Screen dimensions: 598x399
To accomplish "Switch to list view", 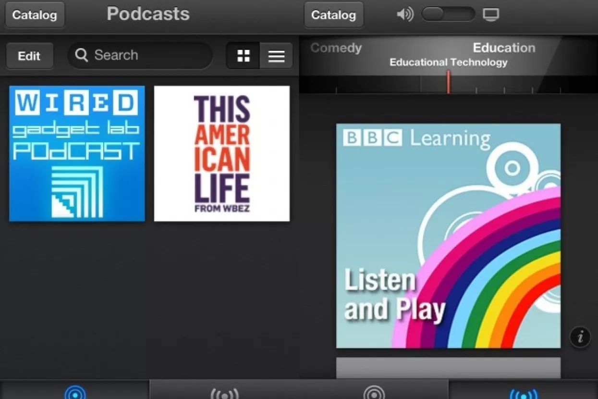I will 276,56.
